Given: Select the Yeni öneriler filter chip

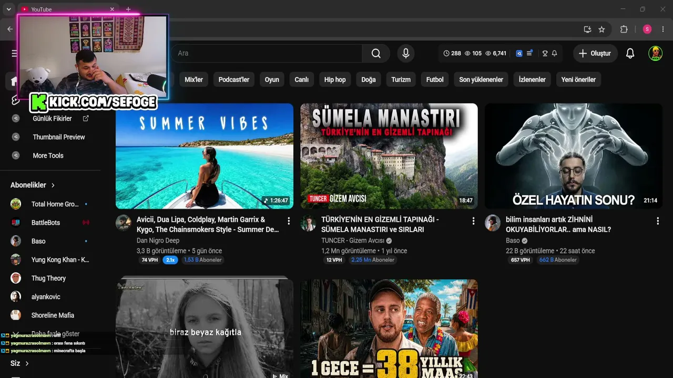Looking at the screenshot, I should [x=578, y=80].
